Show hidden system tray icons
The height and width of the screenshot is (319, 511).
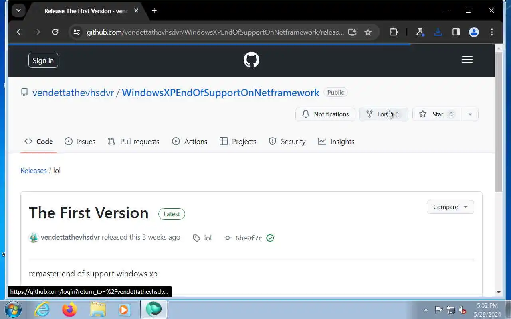[426, 309]
